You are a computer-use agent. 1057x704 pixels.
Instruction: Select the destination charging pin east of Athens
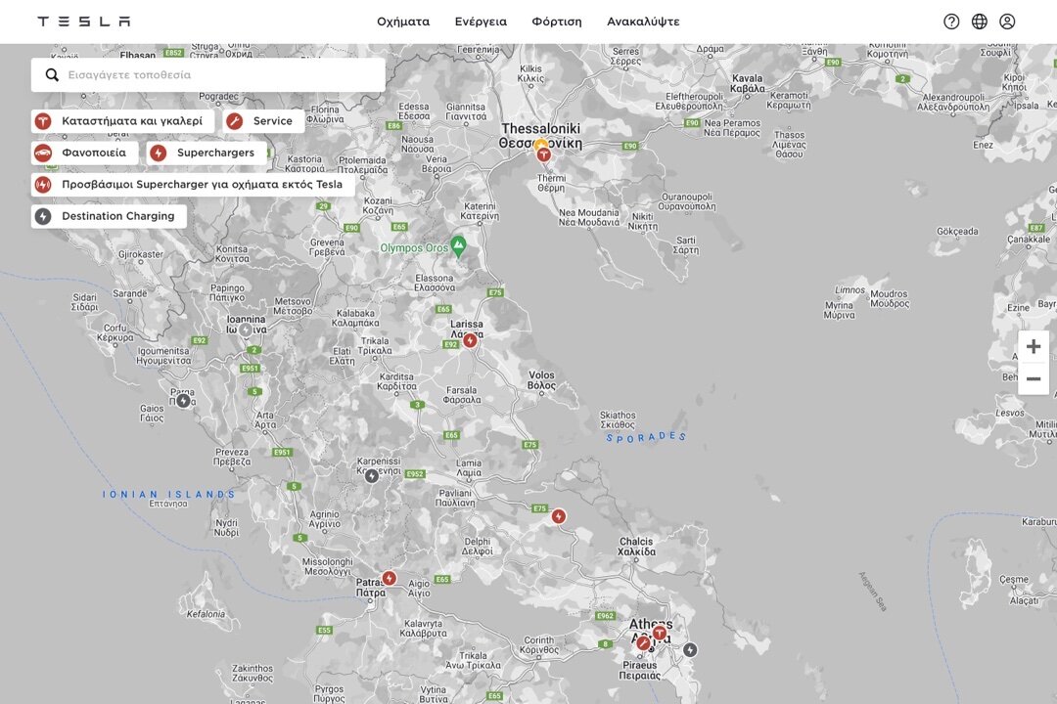(x=690, y=650)
